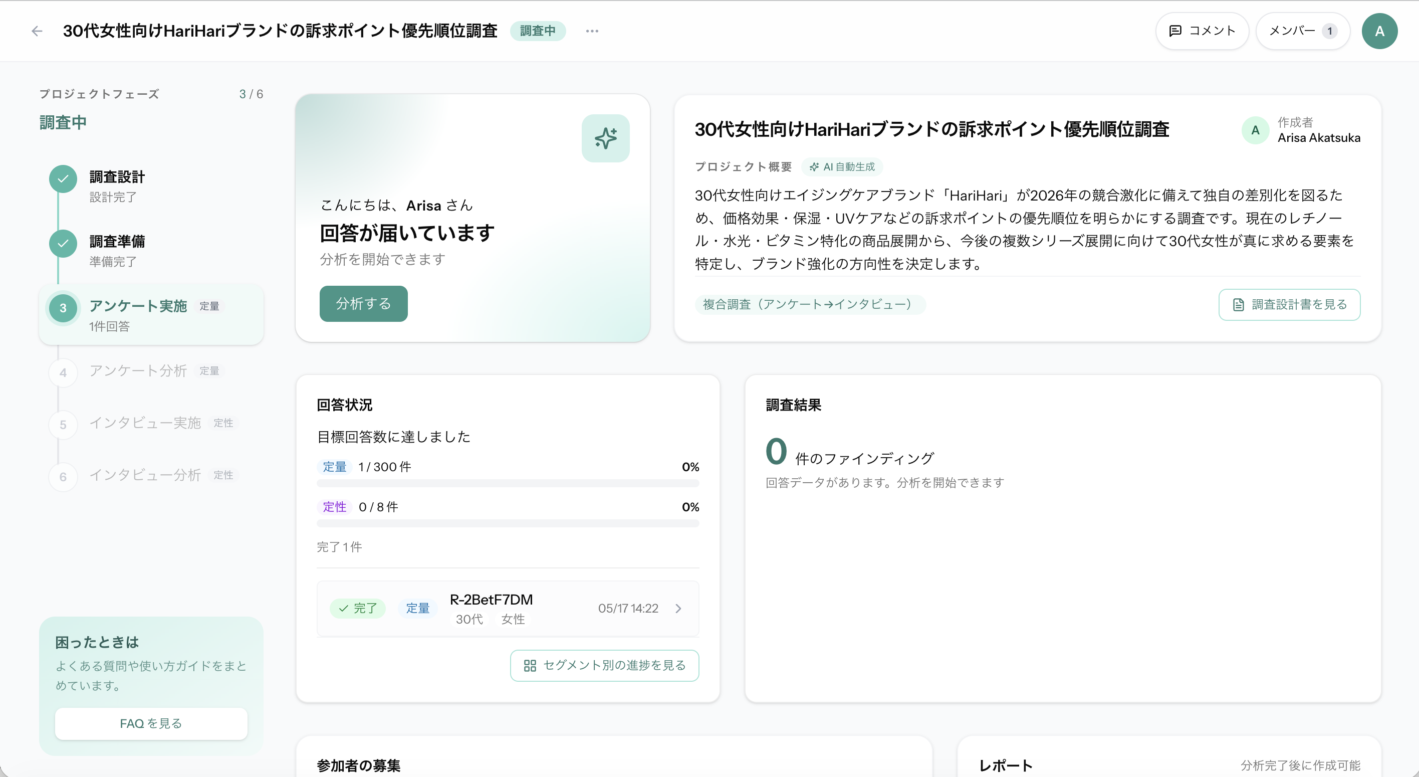Screen dimensions: 1419x777
Task: Click the 定性 progress bar
Action: (x=508, y=523)
